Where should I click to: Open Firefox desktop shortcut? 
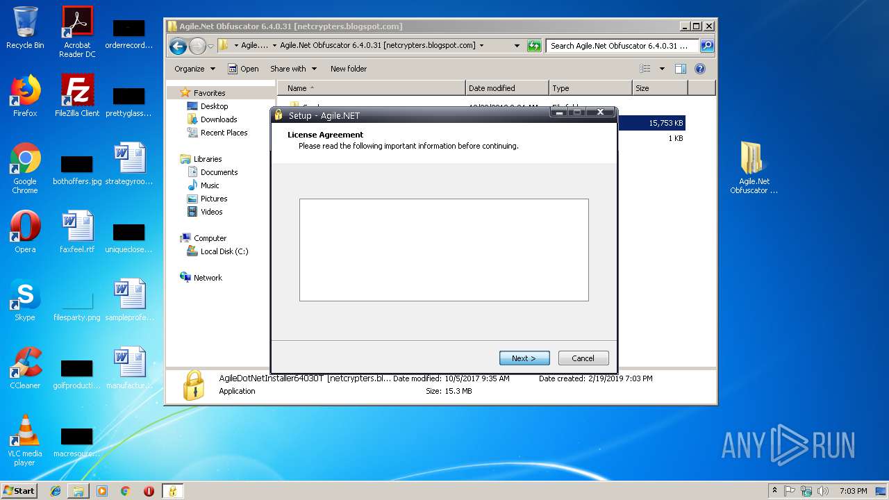25,97
